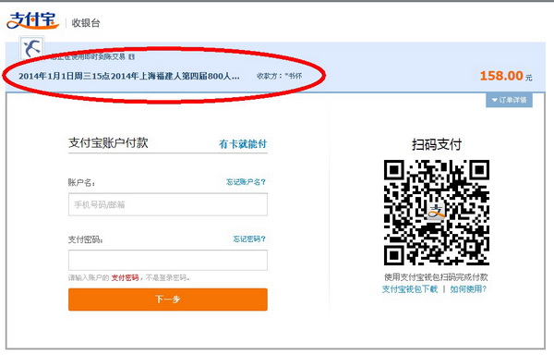Click the Alipay logo
Screen dimensions: 554x355
tap(32, 20)
